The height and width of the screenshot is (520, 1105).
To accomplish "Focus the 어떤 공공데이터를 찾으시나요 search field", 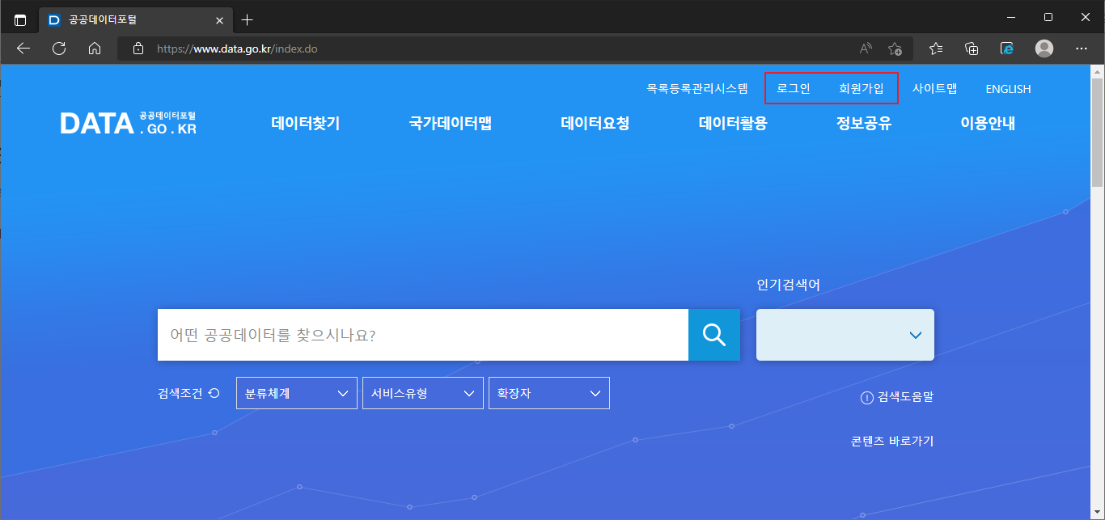I will click(423, 335).
